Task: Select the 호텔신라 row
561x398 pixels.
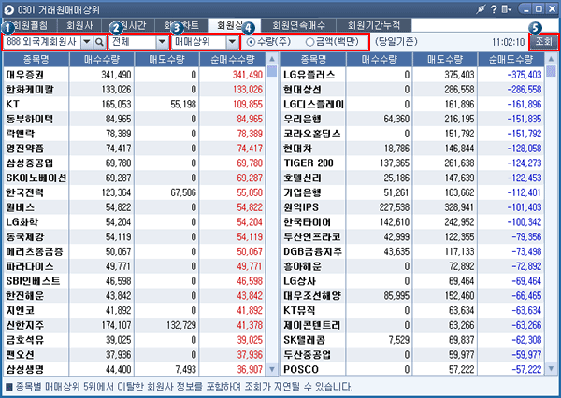Action: point(413,178)
